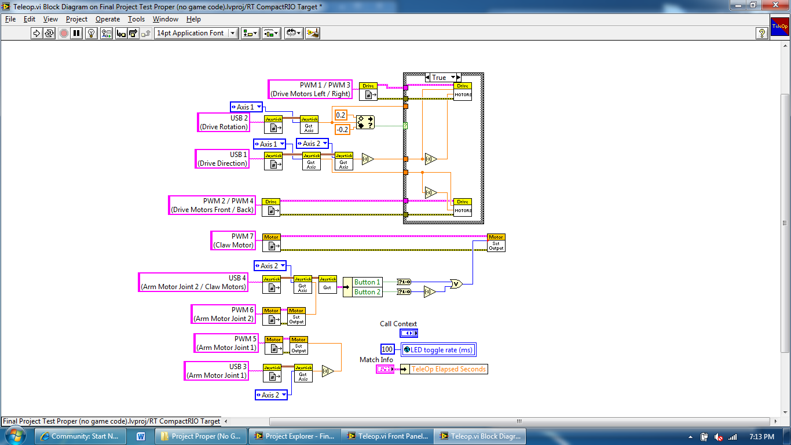Image resolution: width=791 pixels, height=445 pixels.
Task: Click the Call Context ring control
Action: pyautogui.click(x=408, y=333)
